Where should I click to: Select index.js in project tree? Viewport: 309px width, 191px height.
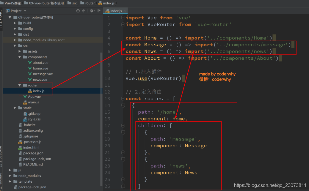(38, 91)
